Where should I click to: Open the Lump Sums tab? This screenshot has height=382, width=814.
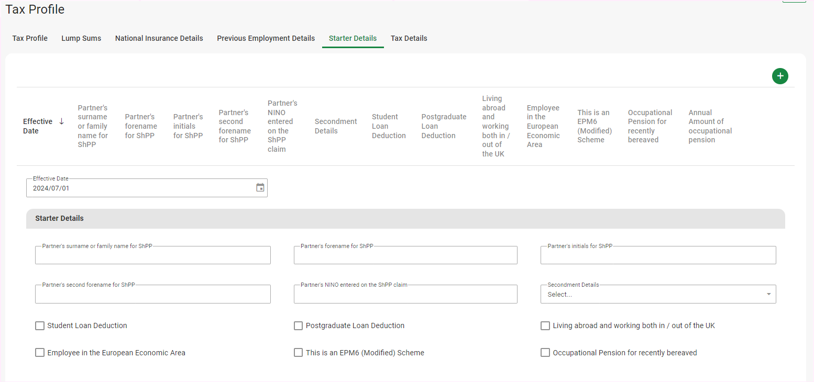tap(81, 38)
